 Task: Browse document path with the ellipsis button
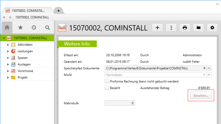[x=209, y=68]
